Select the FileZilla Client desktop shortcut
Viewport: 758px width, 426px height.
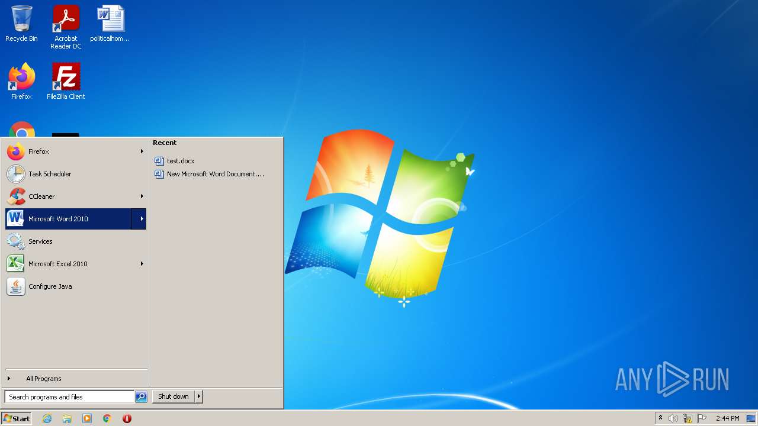[x=66, y=81]
